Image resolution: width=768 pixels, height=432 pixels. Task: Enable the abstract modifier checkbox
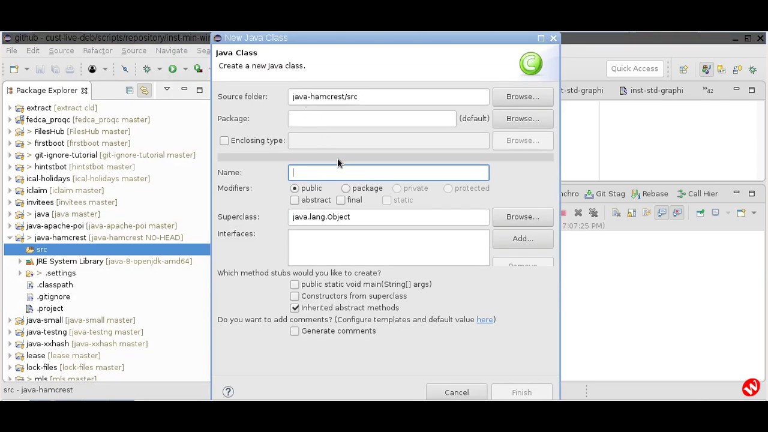click(x=295, y=200)
